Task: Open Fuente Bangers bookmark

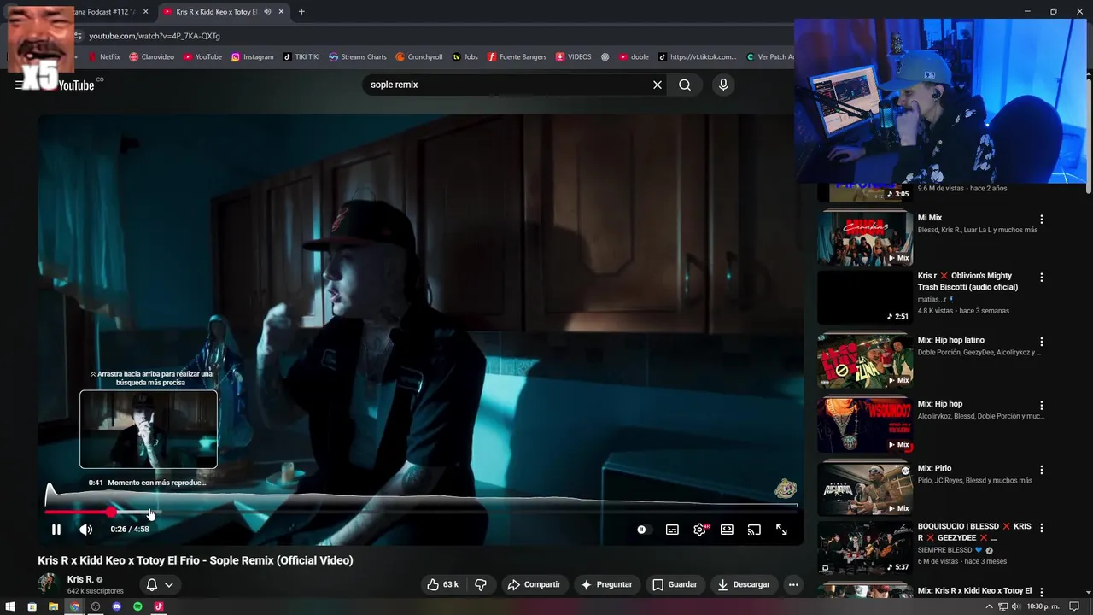Action: pyautogui.click(x=517, y=57)
